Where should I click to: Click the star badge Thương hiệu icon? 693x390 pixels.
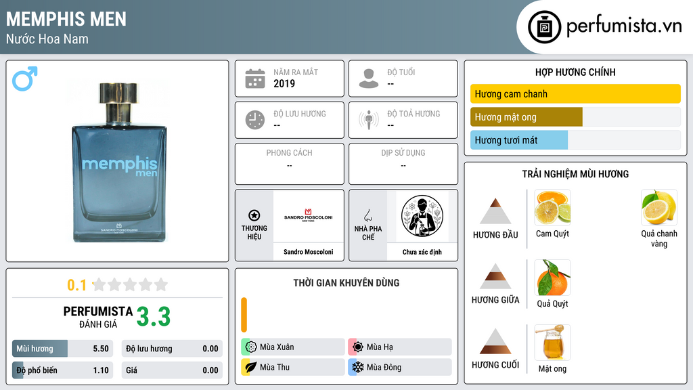pyautogui.click(x=254, y=215)
